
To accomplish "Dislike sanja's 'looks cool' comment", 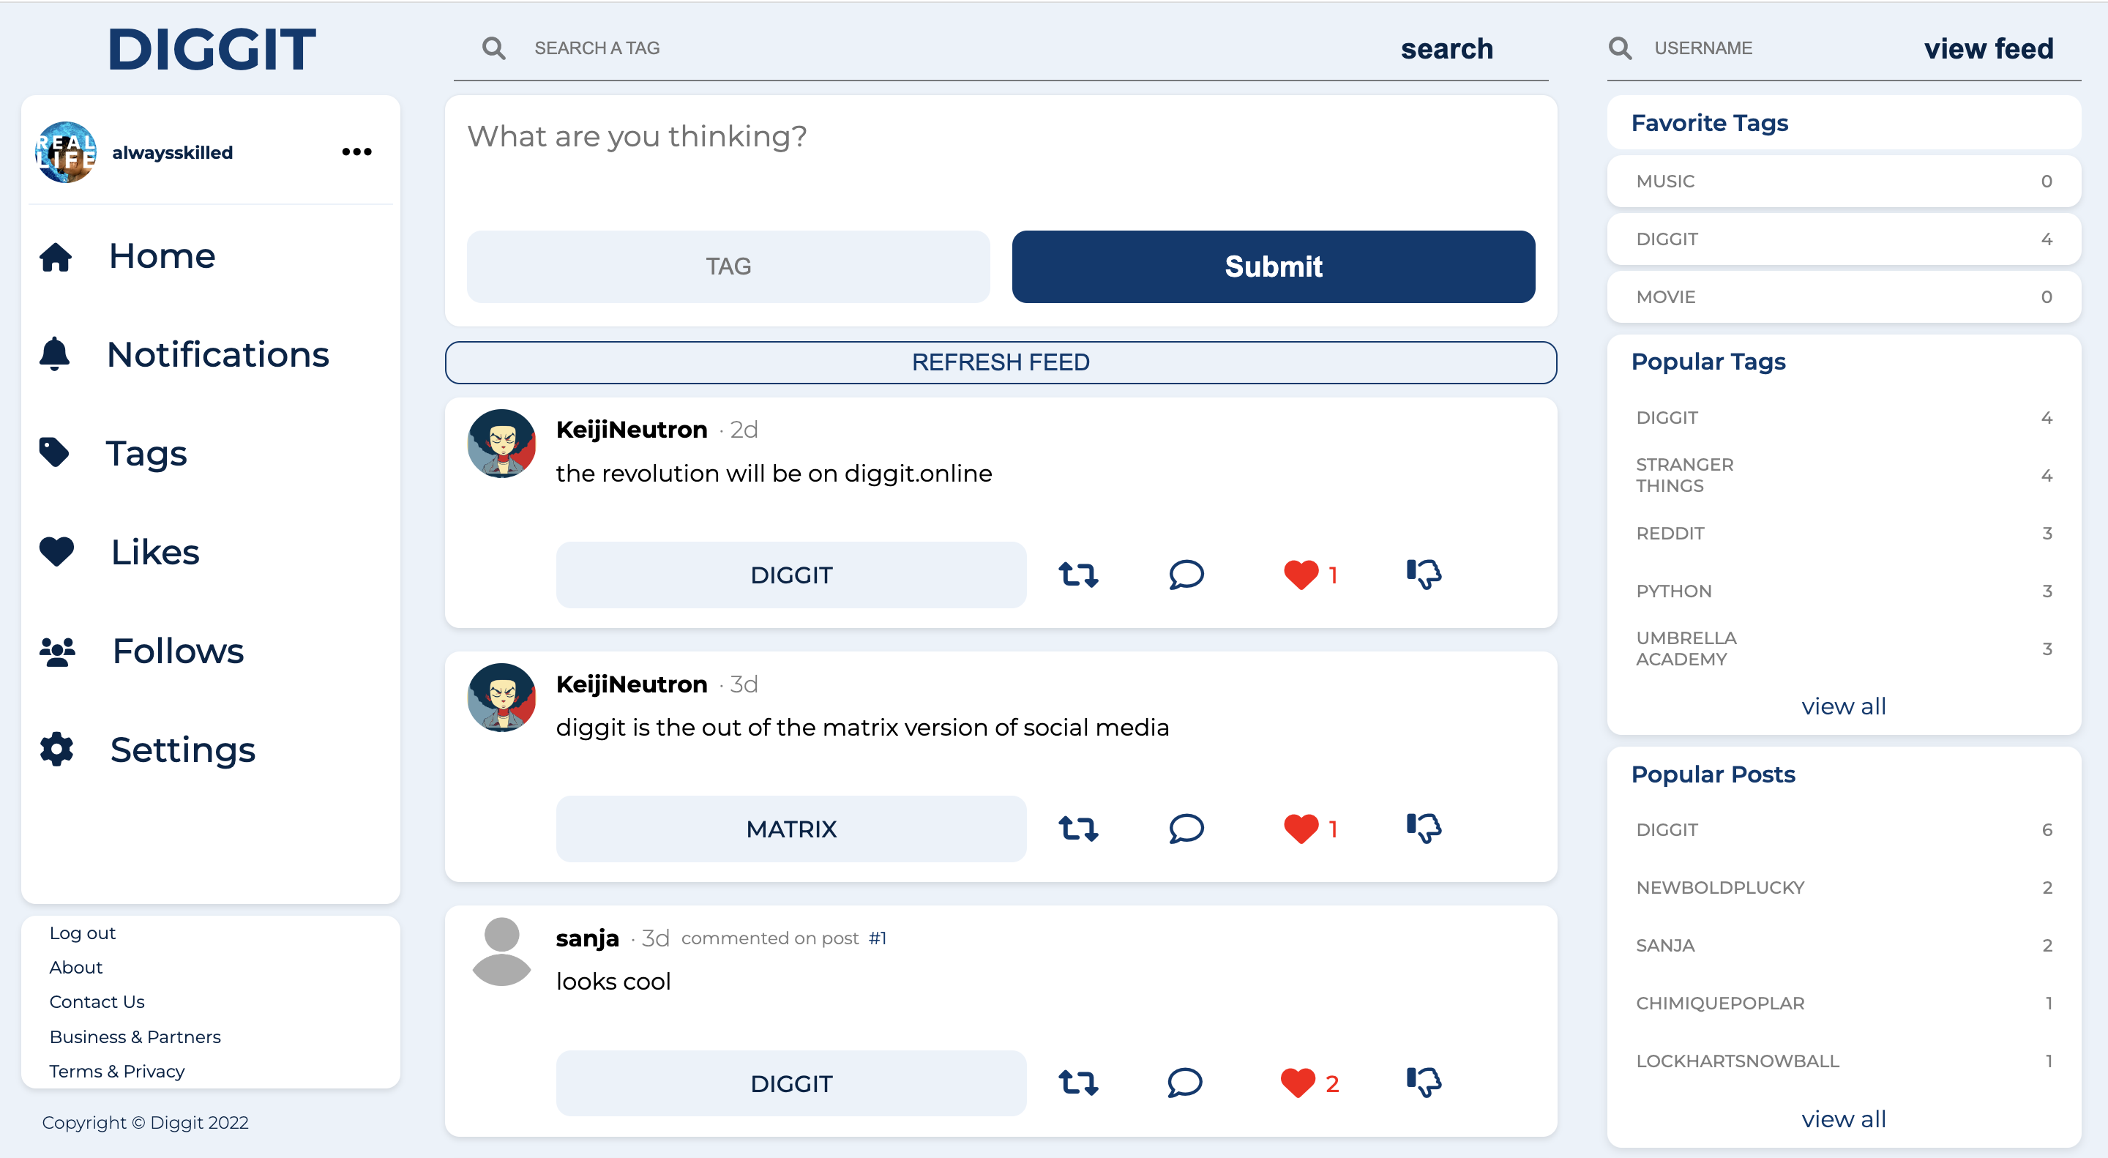I will [x=1424, y=1083].
